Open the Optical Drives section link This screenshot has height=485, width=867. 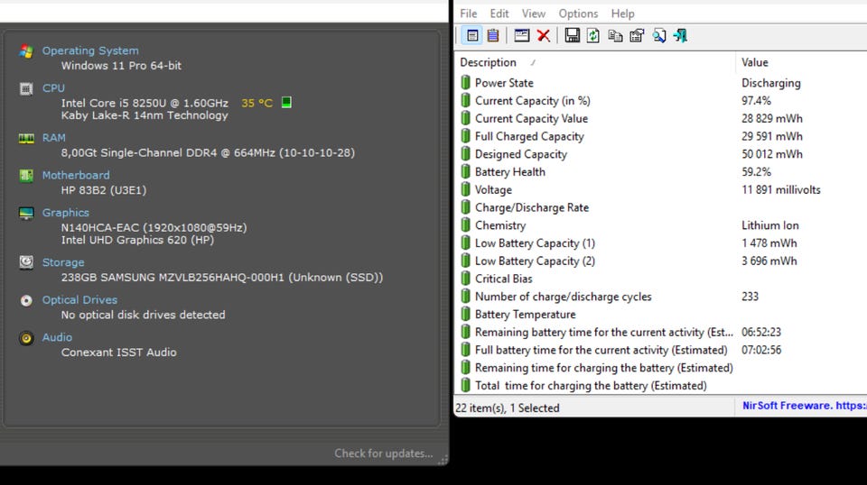(x=79, y=300)
